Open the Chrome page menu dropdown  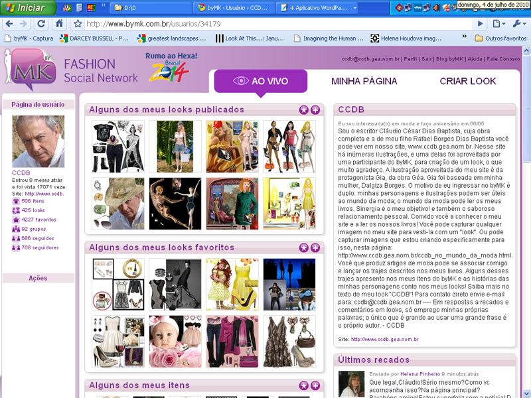click(500, 24)
